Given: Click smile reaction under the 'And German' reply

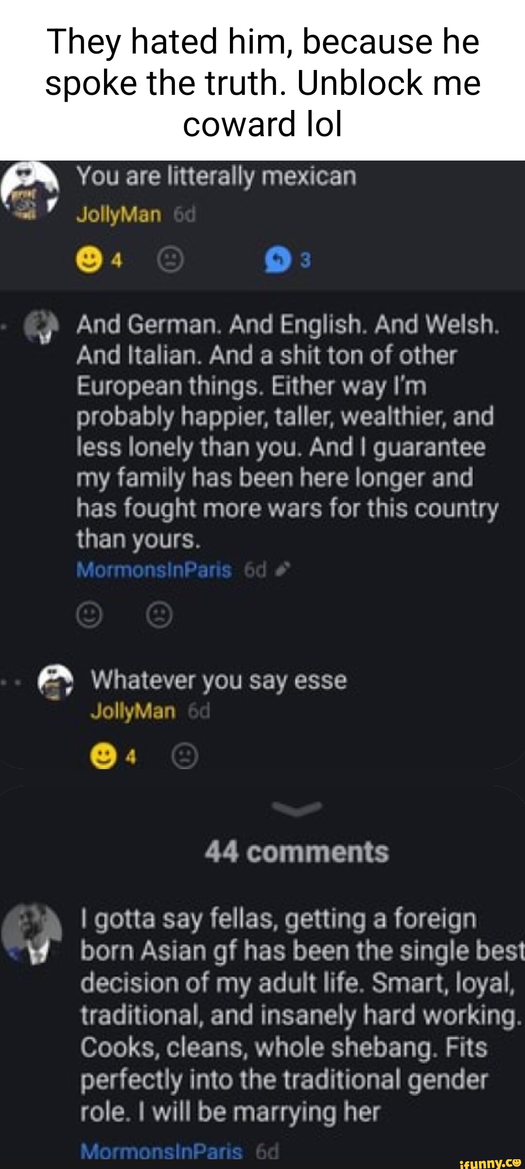Looking at the screenshot, I should (x=89, y=616).
